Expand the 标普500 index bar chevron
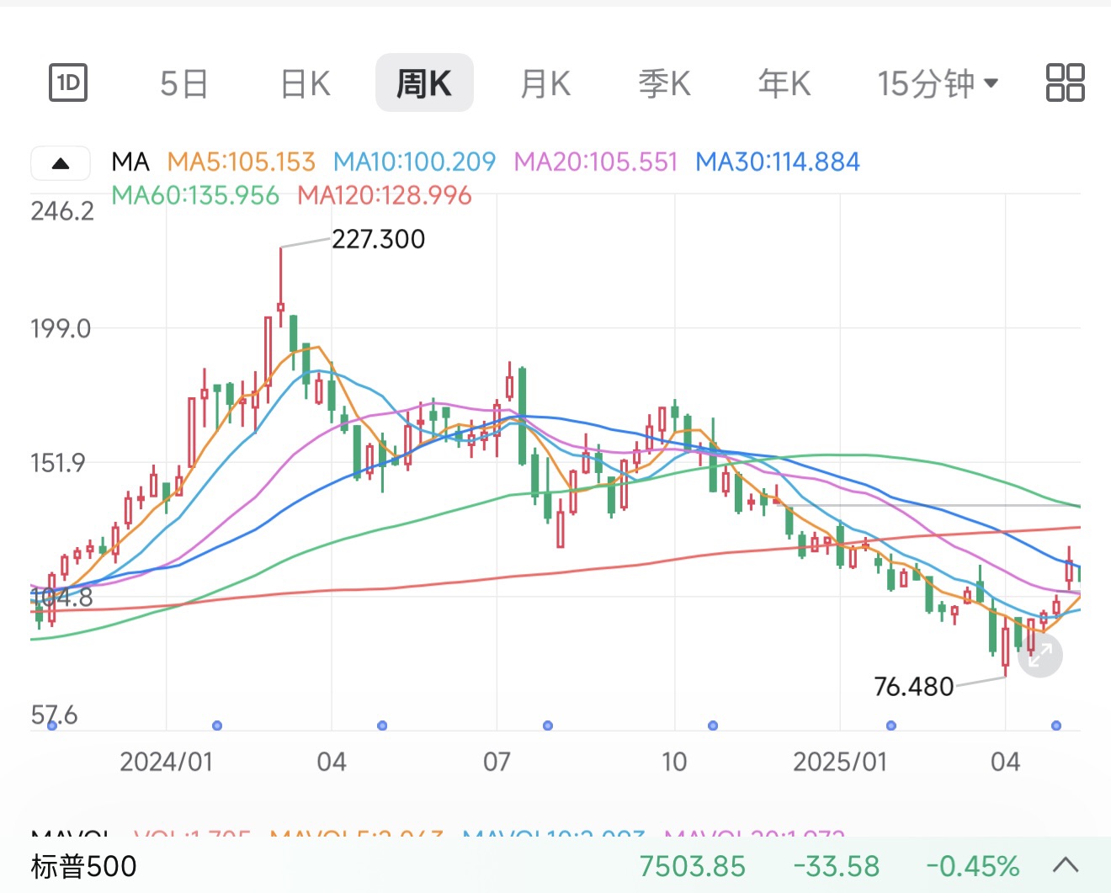 coord(1066,865)
